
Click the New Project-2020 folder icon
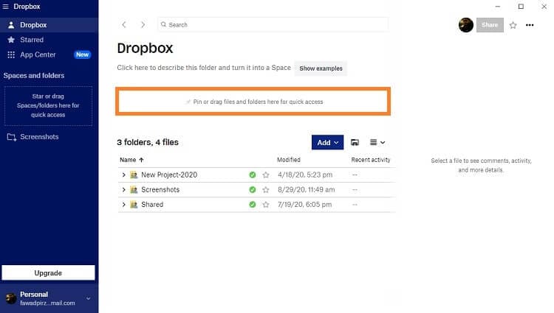(x=134, y=175)
